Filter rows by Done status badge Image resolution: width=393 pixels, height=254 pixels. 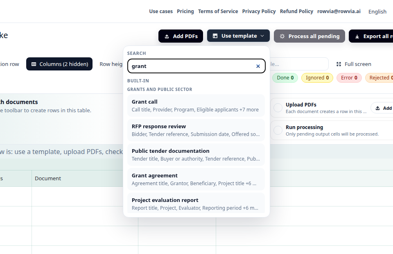click(285, 78)
